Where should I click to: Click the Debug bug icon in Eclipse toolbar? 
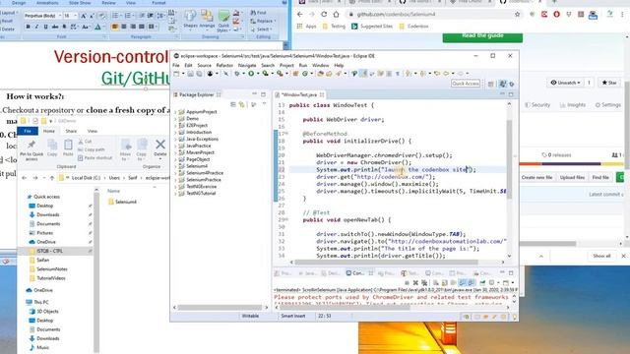coord(237,74)
